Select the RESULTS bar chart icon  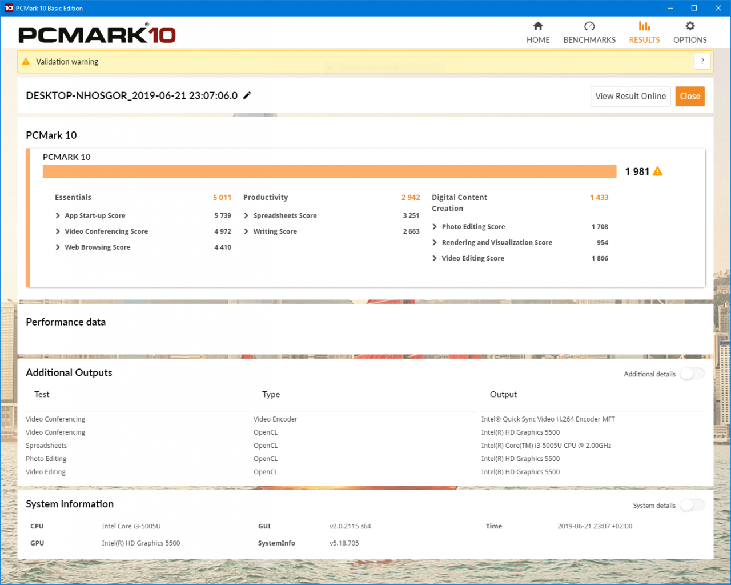(x=644, y=26)
